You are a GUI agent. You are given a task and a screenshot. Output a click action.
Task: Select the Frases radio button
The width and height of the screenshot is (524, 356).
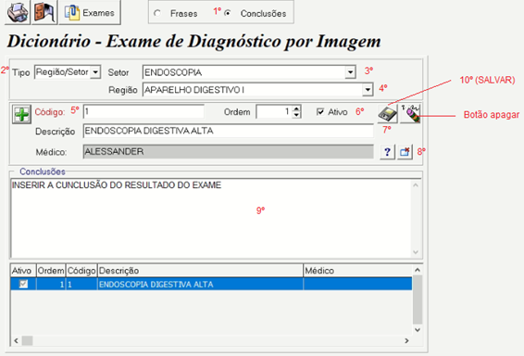click(156, 13)
